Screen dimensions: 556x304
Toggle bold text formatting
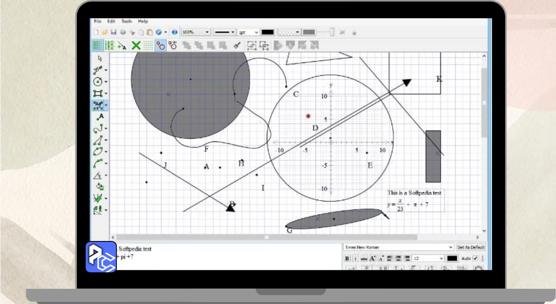(347, 258)
